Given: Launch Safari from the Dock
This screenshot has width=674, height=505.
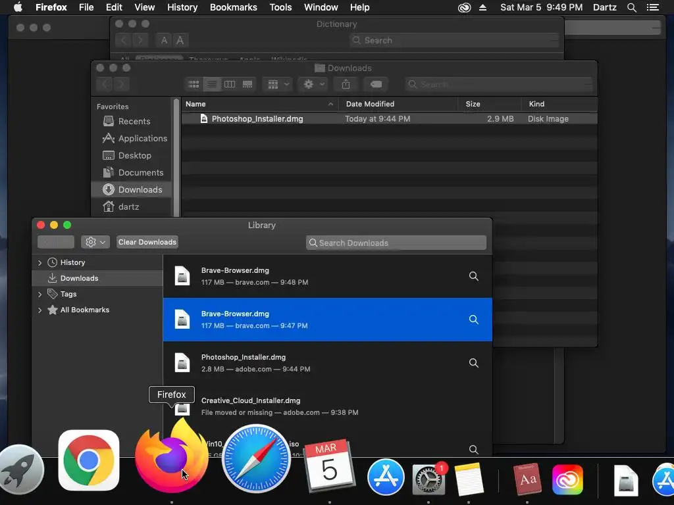Looking at the screenshot, I should pyautogui.click(x=256, y=458).
